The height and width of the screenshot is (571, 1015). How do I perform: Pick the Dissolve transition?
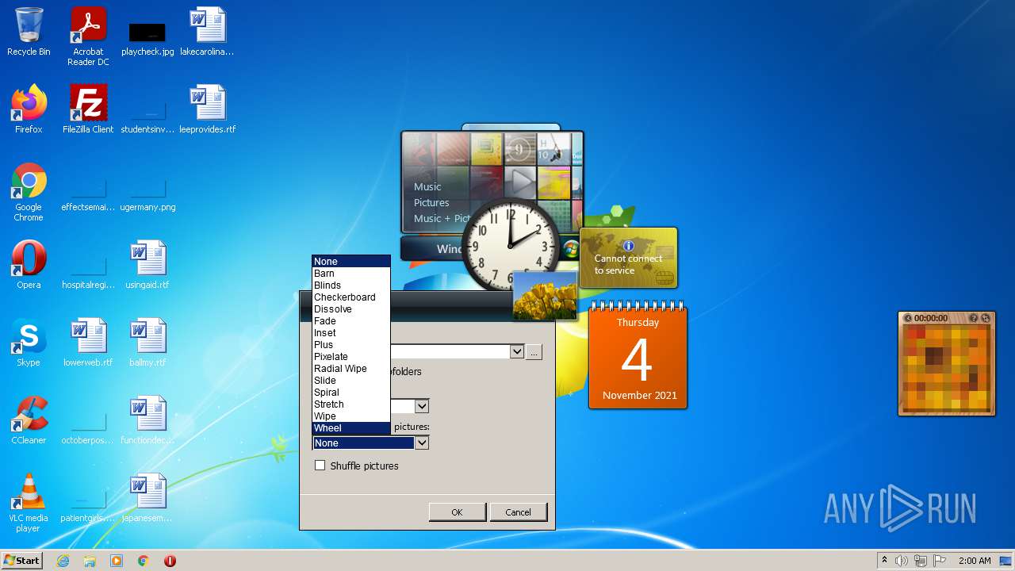[351, 309]
